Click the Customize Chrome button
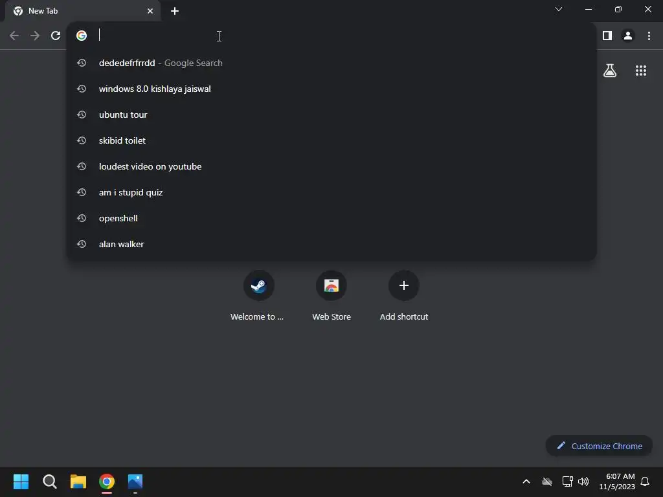The height and width of the screenshot is (497, 663). pyautogui.click(x=599, y=446)
